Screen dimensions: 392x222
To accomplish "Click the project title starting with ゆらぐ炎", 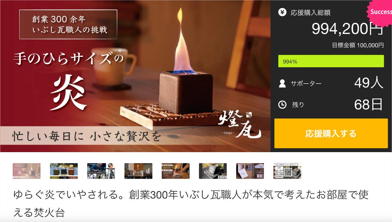I will 191,204.
